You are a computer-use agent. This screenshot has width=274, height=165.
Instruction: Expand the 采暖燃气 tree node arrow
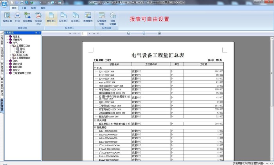(7, 40)
